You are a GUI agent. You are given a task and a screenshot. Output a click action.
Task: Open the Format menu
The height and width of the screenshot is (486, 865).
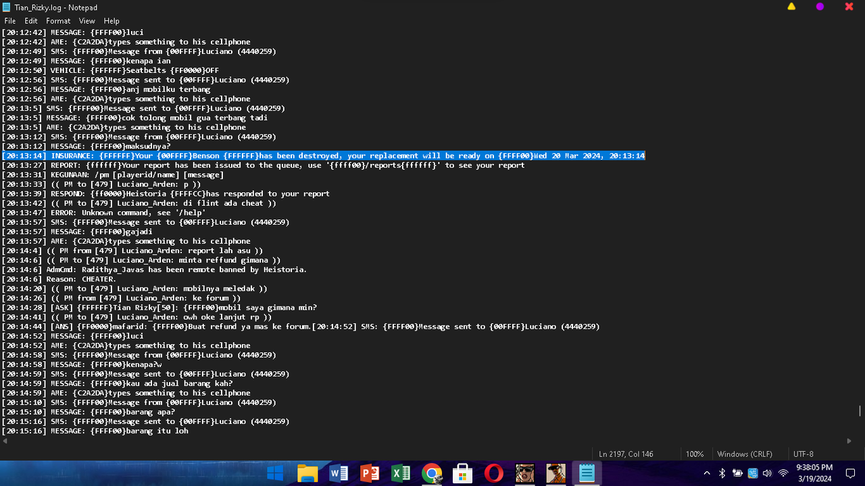click(58, 21)
